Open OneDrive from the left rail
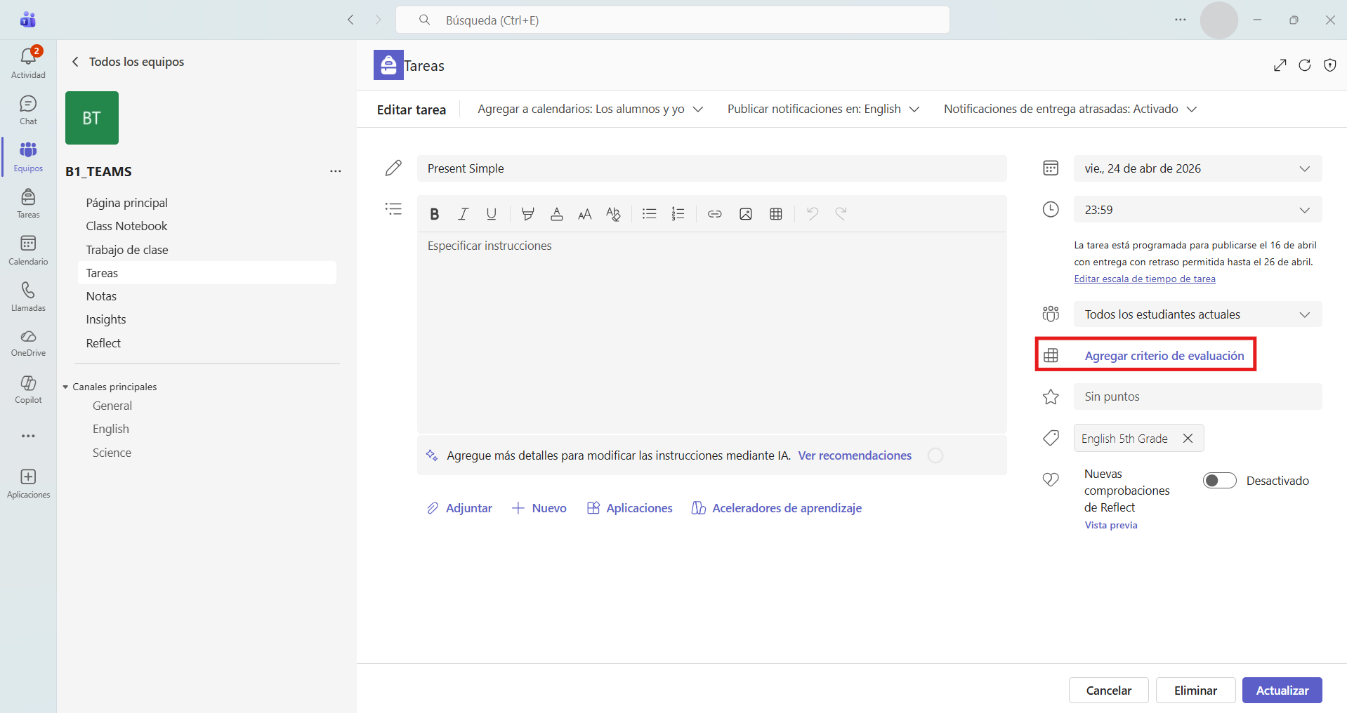Screen dimensions: 1347x713 pyautogui.click(x=28, y=343)
